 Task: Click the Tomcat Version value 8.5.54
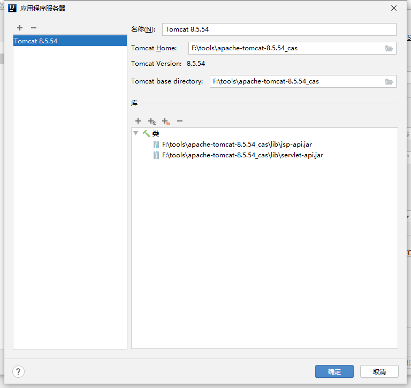[x=196, y=64]
